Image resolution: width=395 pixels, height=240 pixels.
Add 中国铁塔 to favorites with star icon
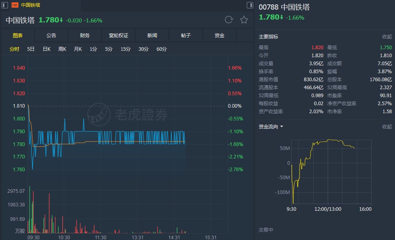(x=244, y=20)
